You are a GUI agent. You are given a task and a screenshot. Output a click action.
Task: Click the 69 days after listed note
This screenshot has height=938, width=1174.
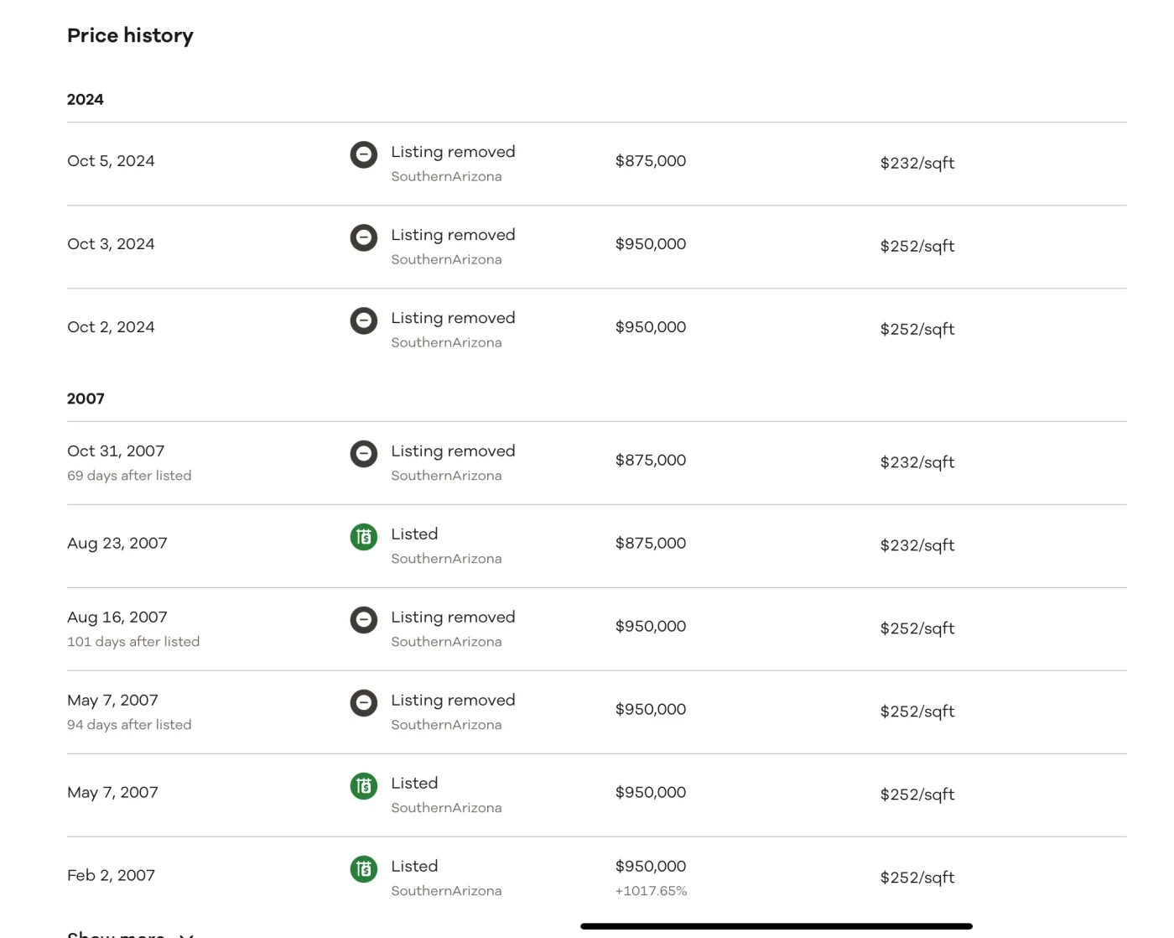[x=129, y=476]
